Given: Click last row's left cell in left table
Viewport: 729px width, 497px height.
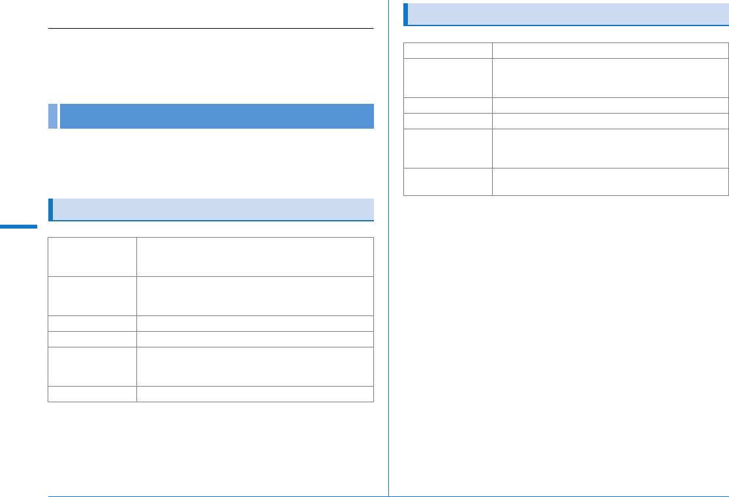Looking at the screenshot, I should coord(92,394).
